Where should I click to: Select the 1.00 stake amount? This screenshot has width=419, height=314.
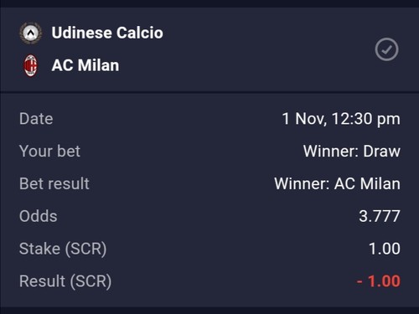pos(385,249)
